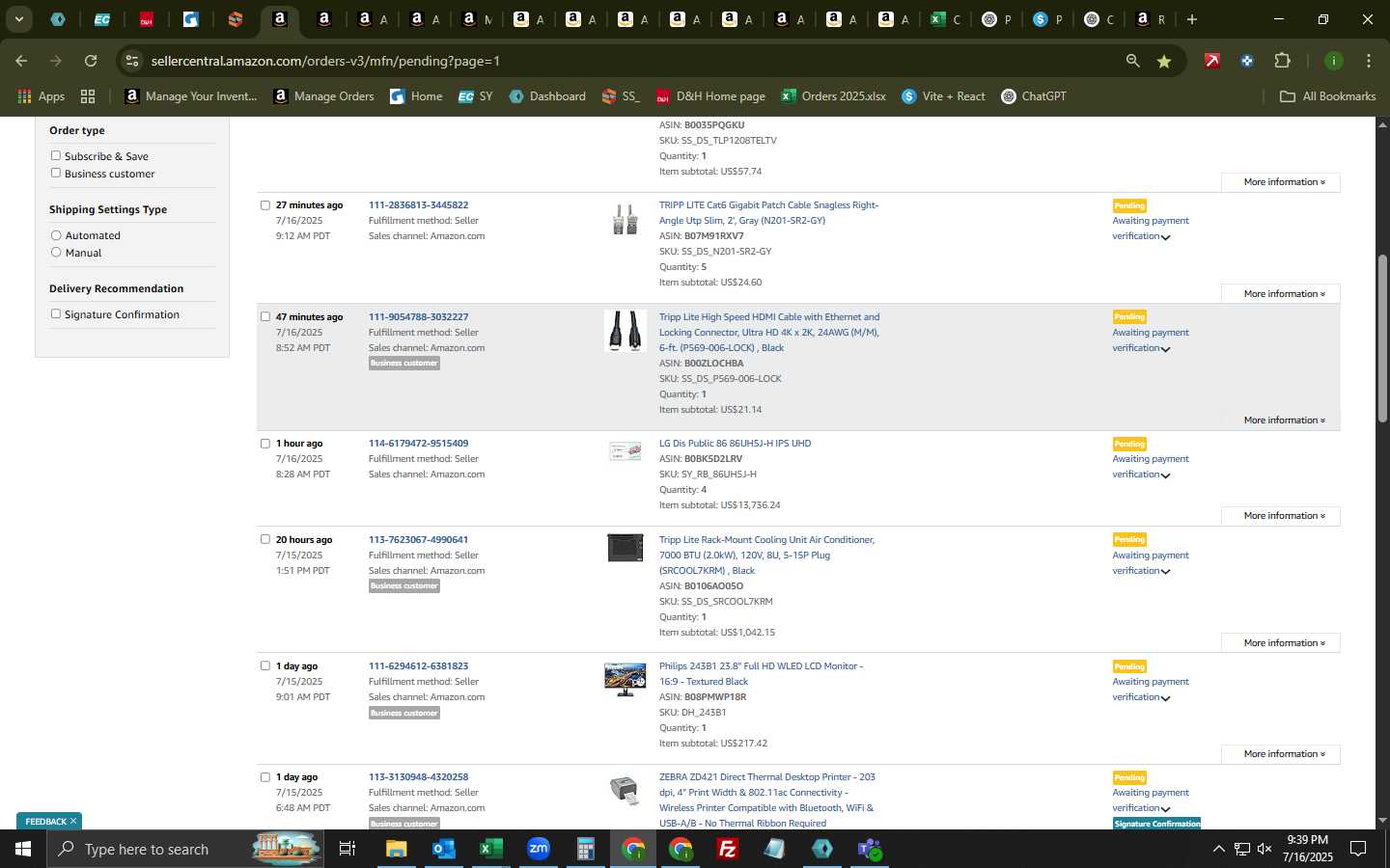
Task: Check the Business customer filter
Action: click(56, 173)
